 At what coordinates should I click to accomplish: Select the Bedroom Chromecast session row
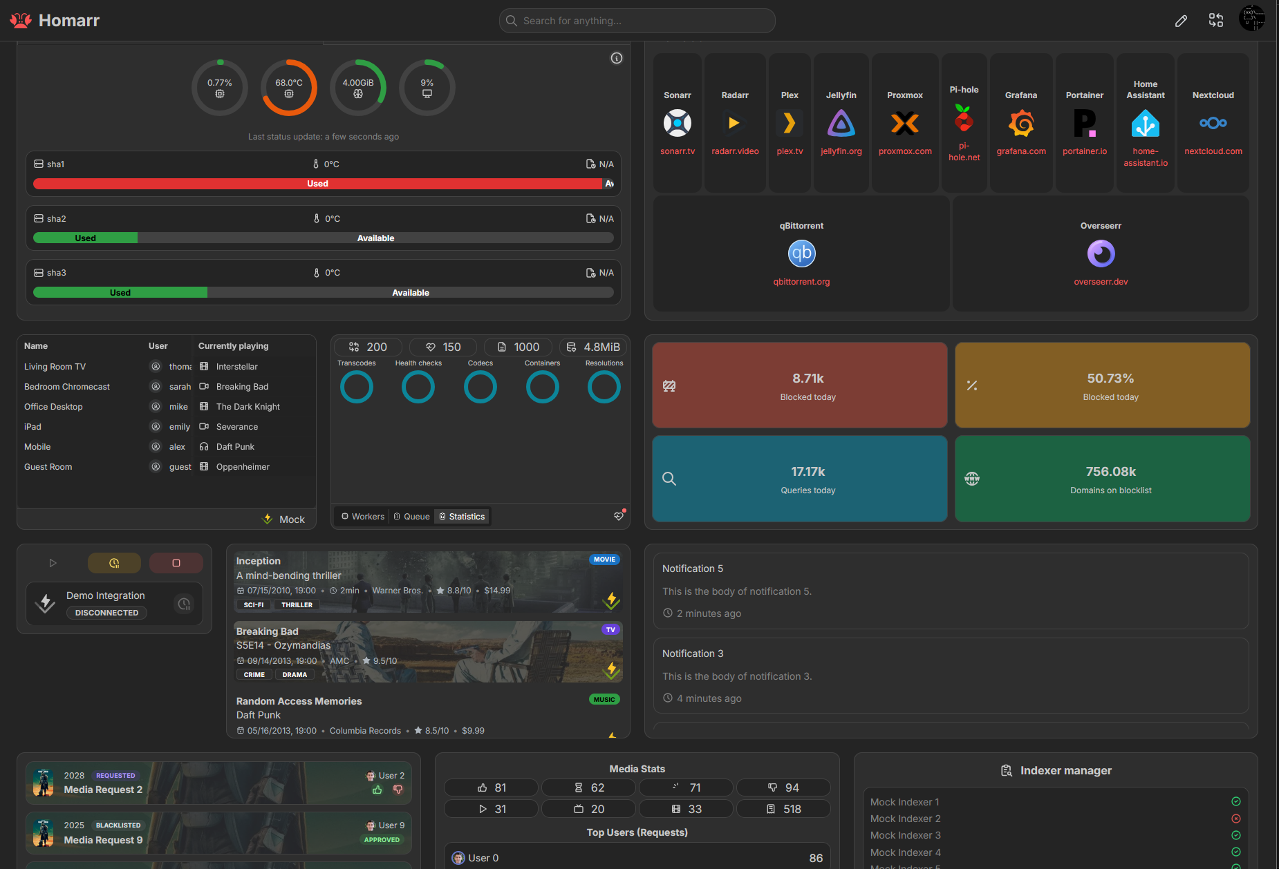tap(167, 387)
